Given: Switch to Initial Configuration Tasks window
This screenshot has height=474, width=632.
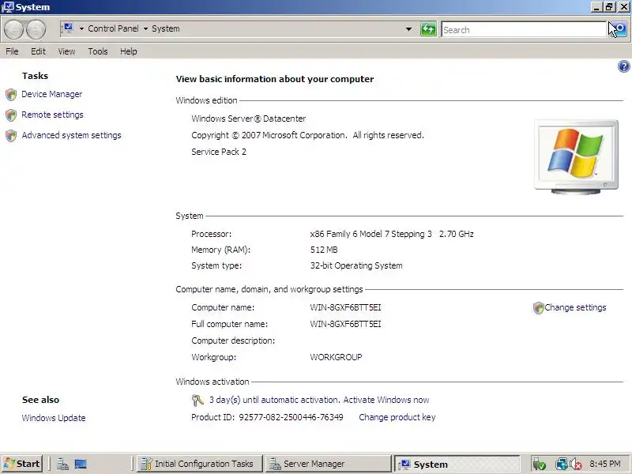Looking at the screenshot, I should click(200, 464).
